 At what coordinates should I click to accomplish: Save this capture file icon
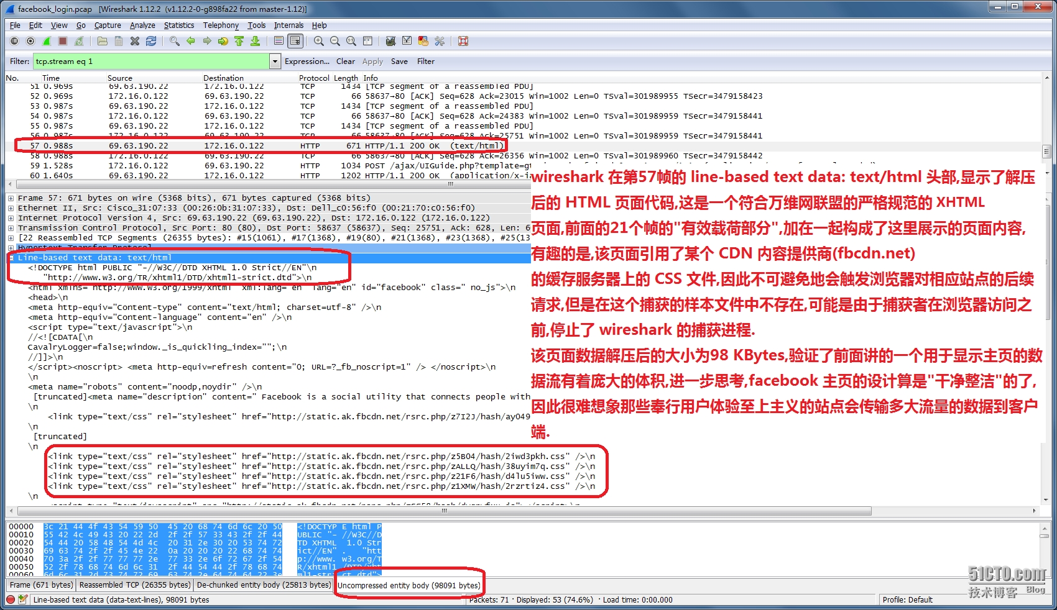[119, 41]
